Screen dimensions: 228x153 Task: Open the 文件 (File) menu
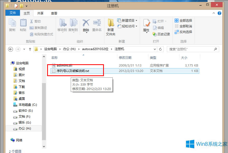point(13,13)
